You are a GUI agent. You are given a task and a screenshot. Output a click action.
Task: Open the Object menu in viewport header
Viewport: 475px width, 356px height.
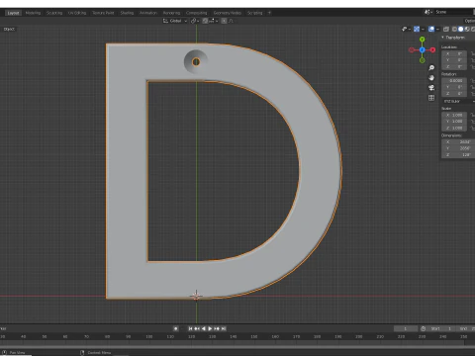[x=9, y=29]
